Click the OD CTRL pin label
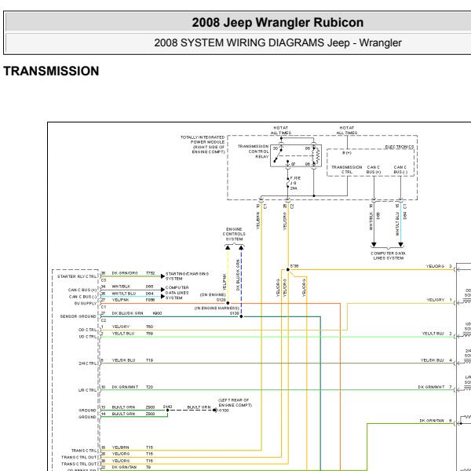Screen dimensions: 471x471 coord(87,330)
